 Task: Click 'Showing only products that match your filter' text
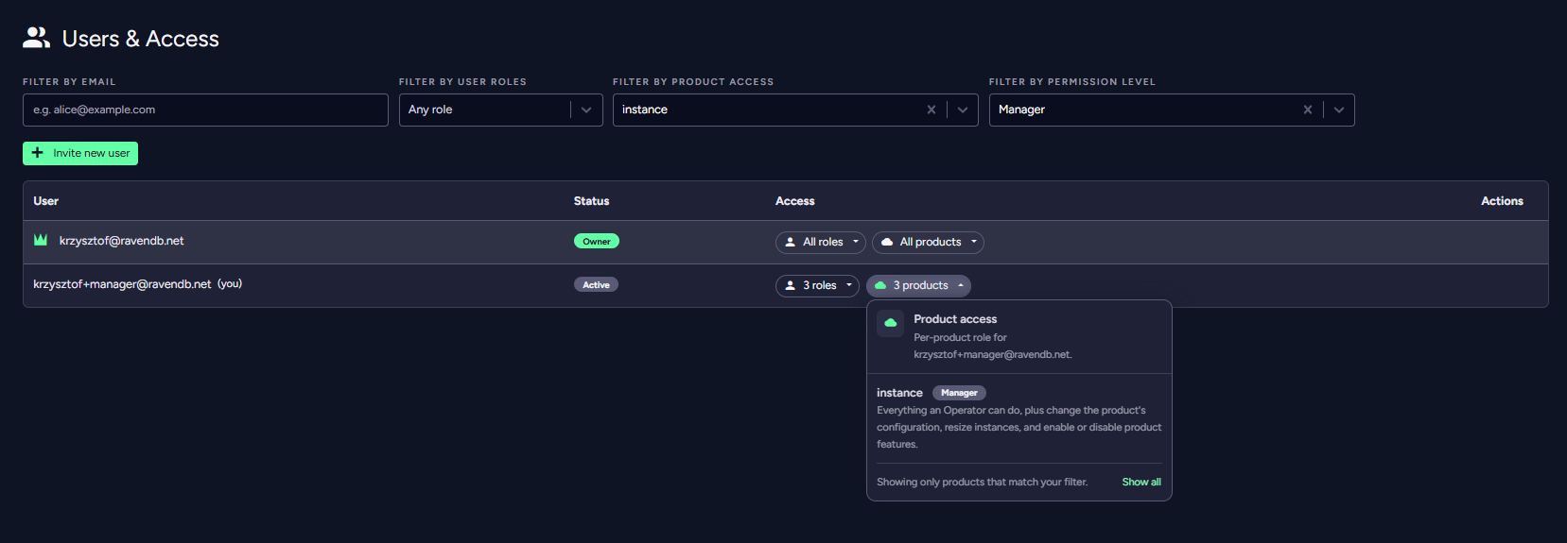pyautogui.click(x=982, y=482)
